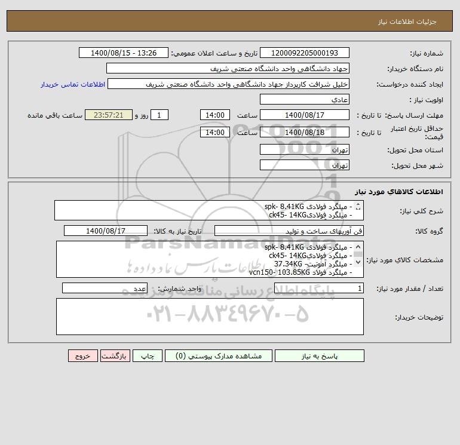Select the 'ck45- 14KG' line in specifications box
This screenshot has width=460, height=445.
311,256
